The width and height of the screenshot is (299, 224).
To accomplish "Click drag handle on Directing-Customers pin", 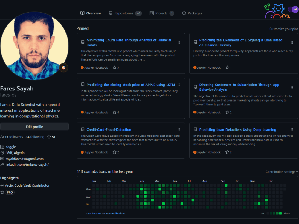I will pyautogui.click(x=292, y=87).
